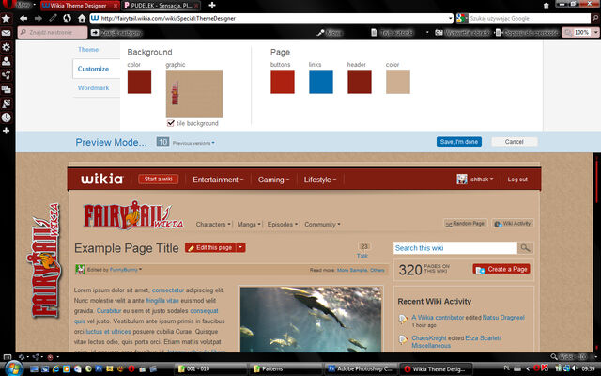Pick the Background color swatch

pos(139,82)
